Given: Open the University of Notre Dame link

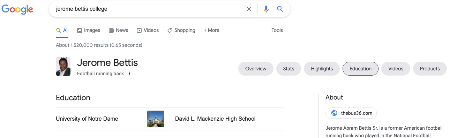Looking at the screenshot, I should (87, 119).
